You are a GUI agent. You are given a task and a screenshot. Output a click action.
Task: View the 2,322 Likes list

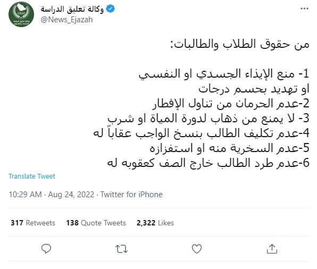[155, 223]
